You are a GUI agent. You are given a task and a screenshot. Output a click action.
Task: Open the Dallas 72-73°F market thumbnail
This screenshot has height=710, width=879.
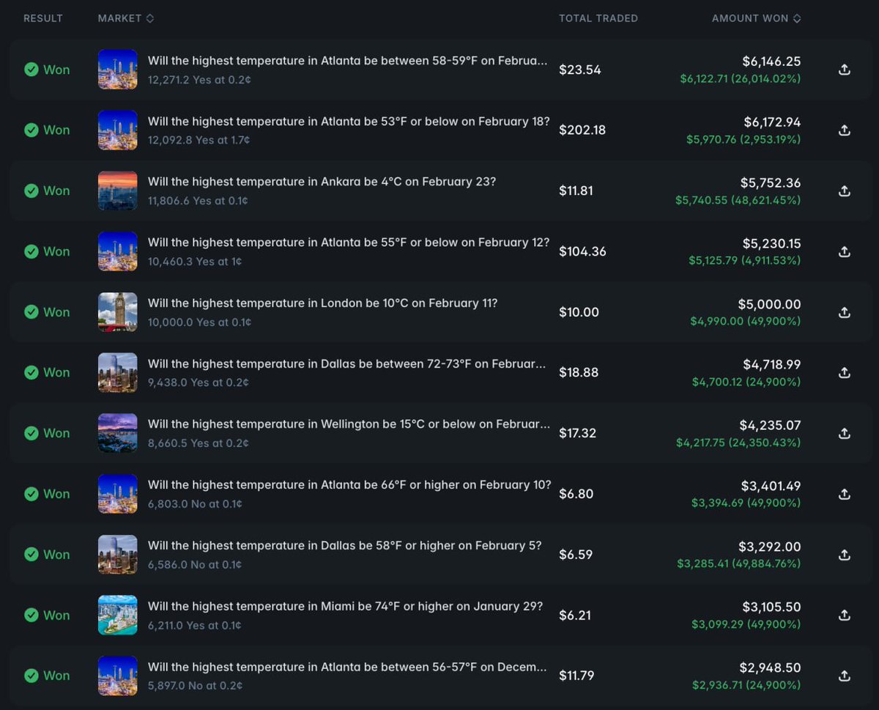pyautogui.click(x=117, y=372)
